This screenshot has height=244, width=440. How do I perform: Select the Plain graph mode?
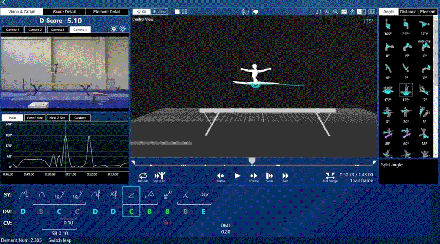tap(12, 118)
